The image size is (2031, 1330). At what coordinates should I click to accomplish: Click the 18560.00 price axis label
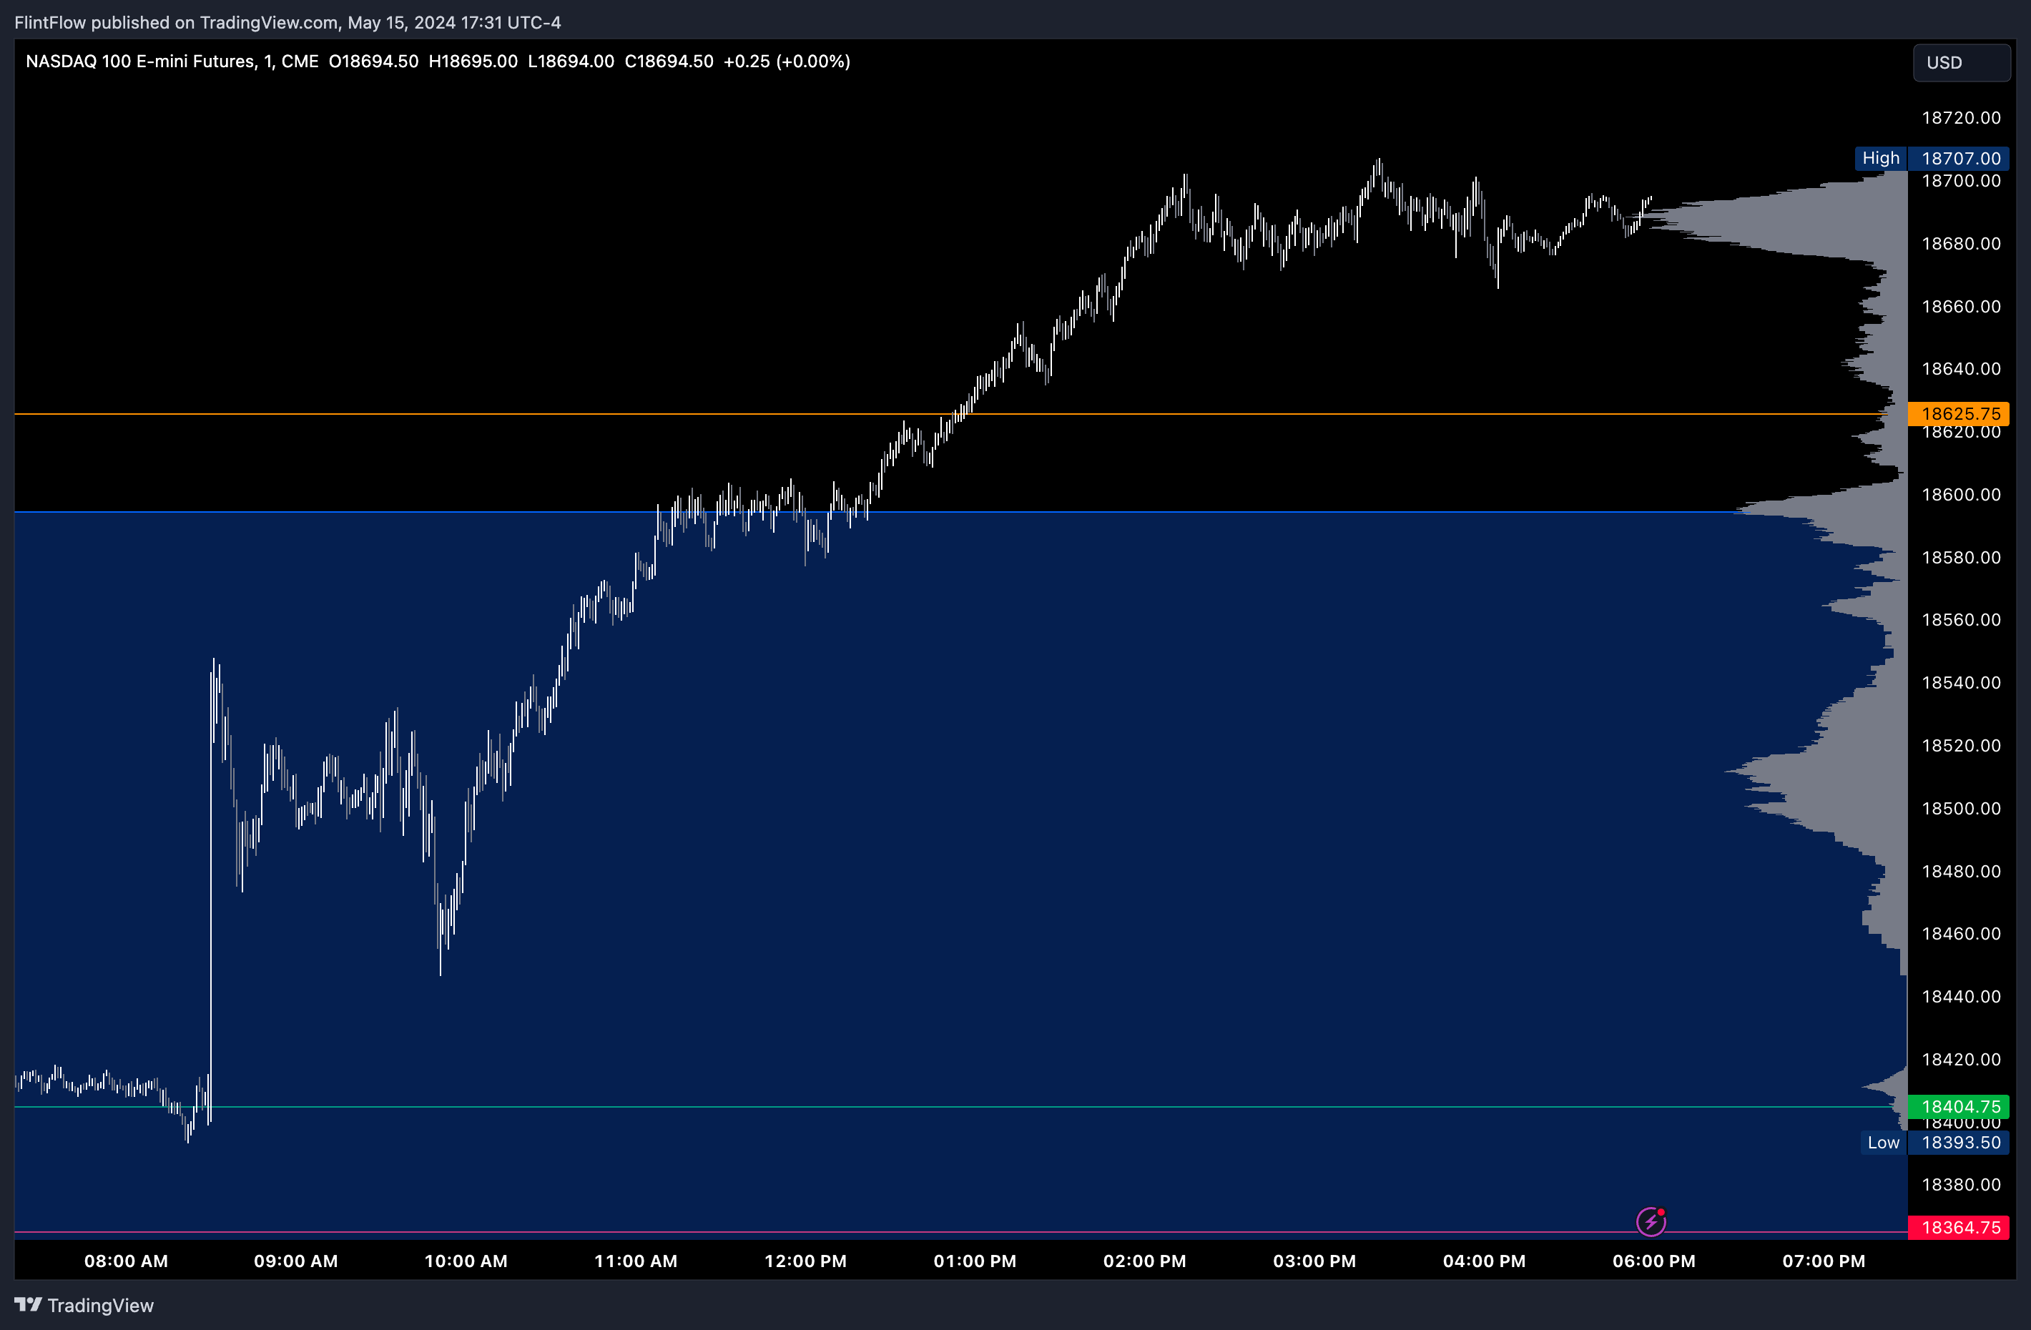(x=1961, y=619)
